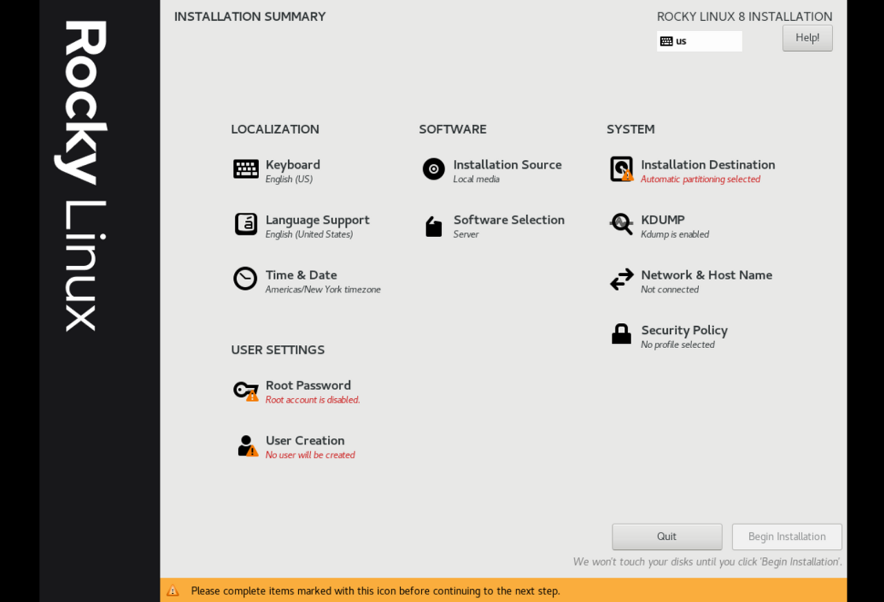
Task: Click the Language Support icon
Action: click(246, 224)
